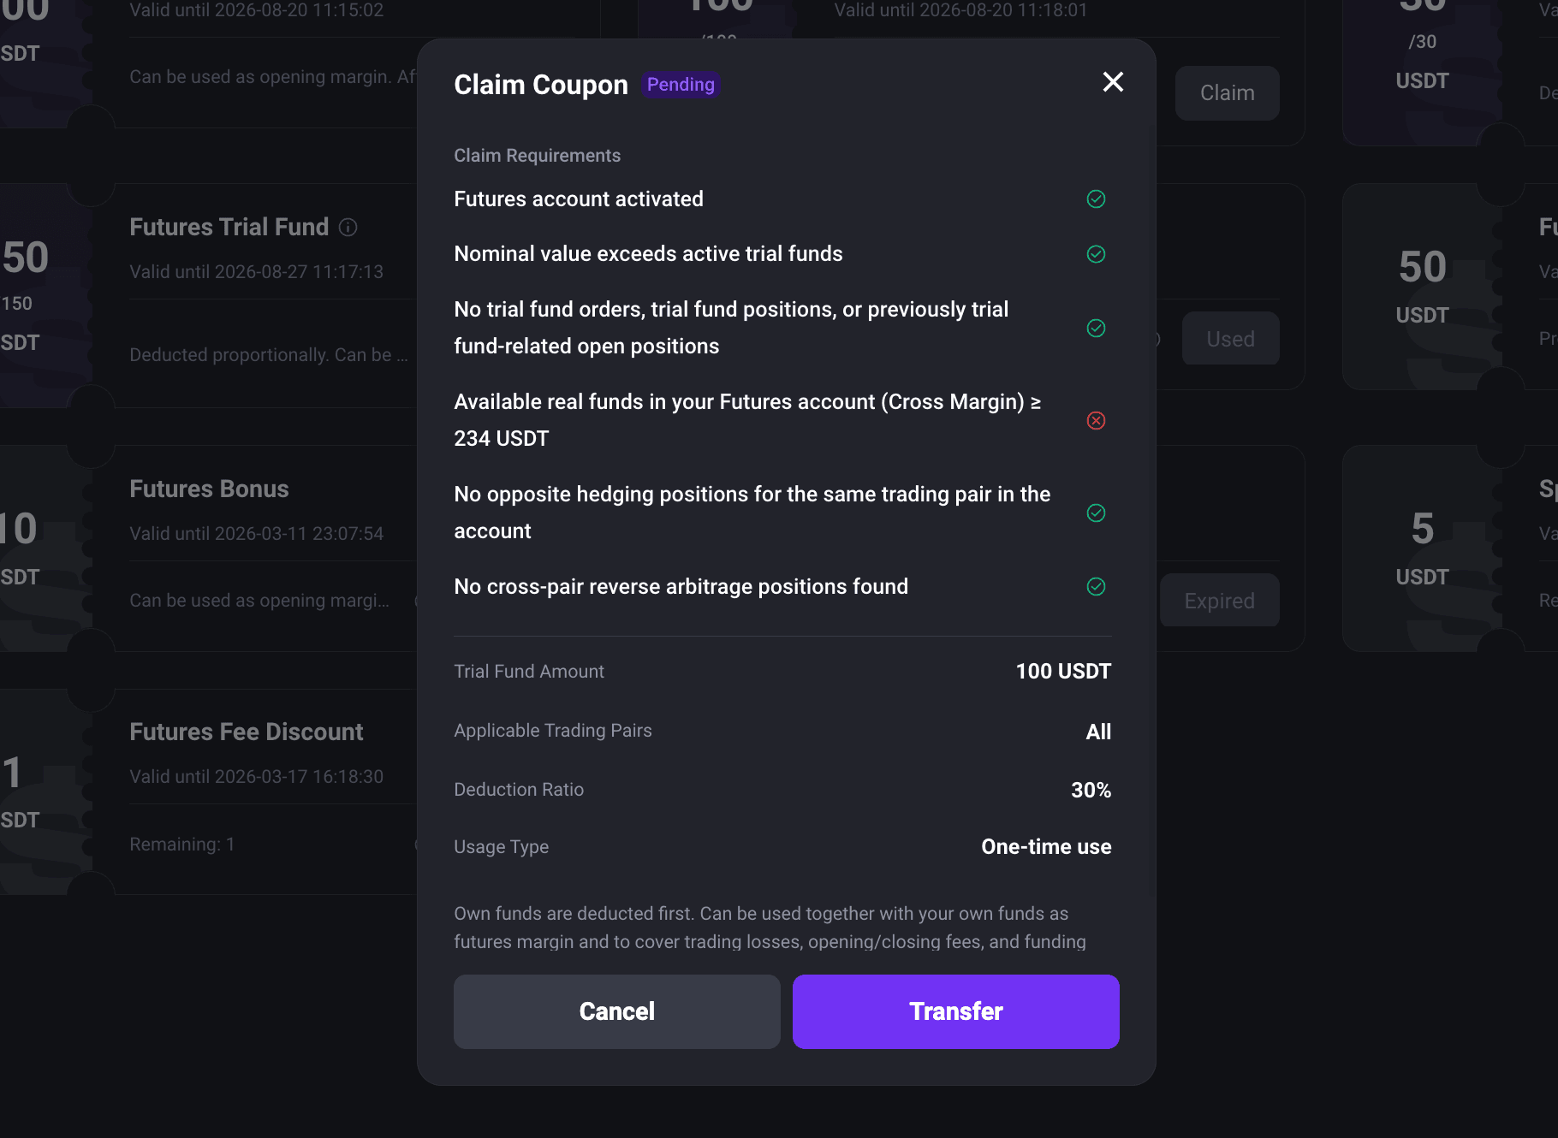Click the Pending status badge
Image resolution: width=1558 pixels, height=1138 pixels.
tap(681, 85)
